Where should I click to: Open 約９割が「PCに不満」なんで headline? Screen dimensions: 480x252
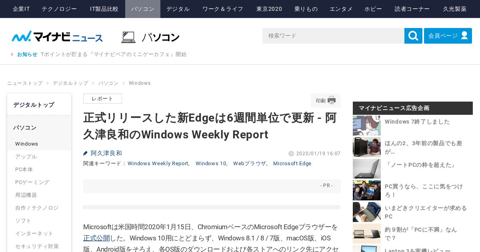pos(421,234)
